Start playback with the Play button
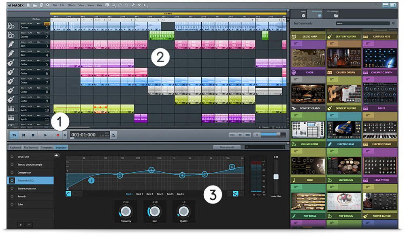Image resolution: width=405 pixels, height=237 pixels. tap(45, 135)
